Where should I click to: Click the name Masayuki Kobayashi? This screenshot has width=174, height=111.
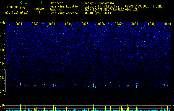(99, 3)
